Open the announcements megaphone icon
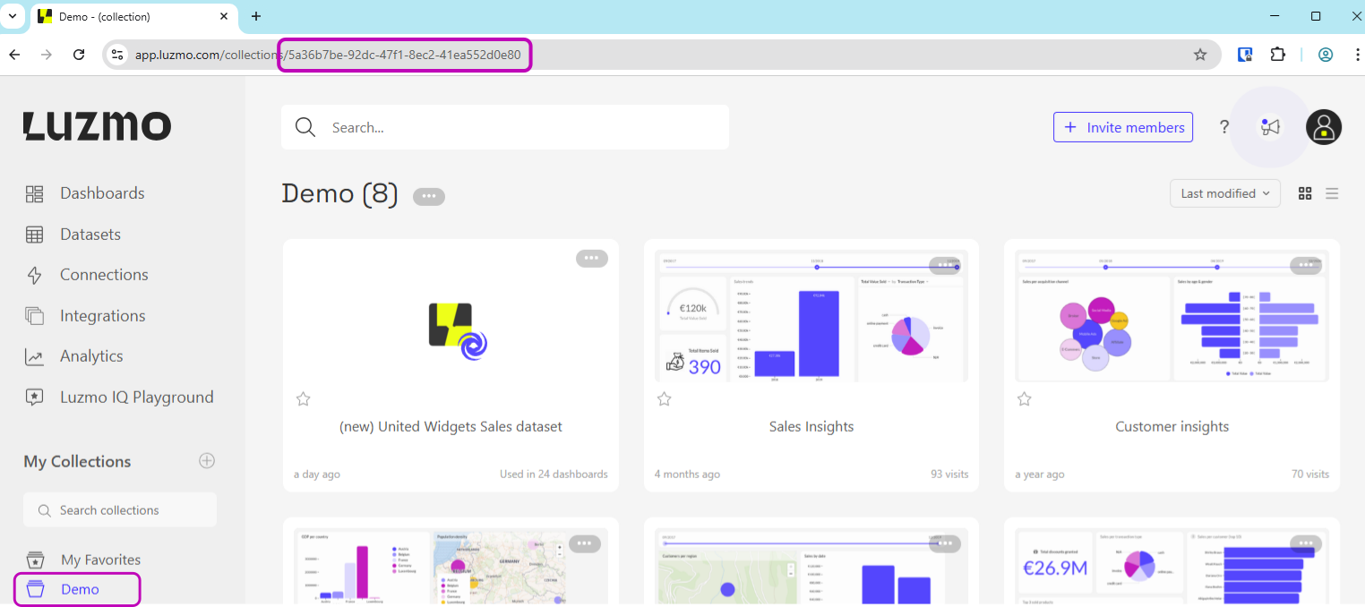The height and width of the screenshot is (607, 1365). (1269, 127)
